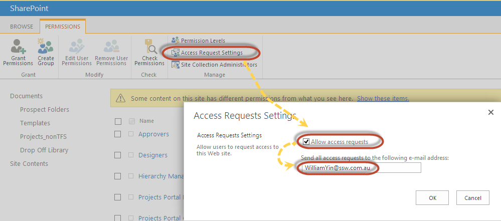Image resolution: width=501 pixels, height=221 pixels.
Task: Tick the checkbox beside Approvers group
Action: [118, 134]
